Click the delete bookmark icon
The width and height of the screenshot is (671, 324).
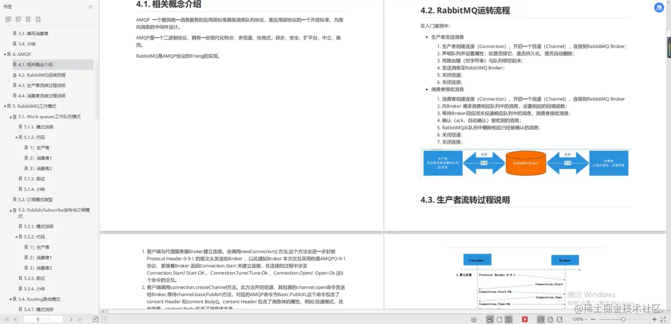click(38, 19)
